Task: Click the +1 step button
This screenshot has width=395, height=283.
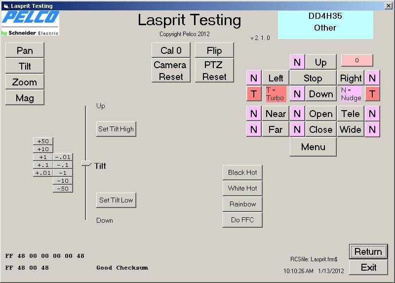Action: [x=43, y=157]
